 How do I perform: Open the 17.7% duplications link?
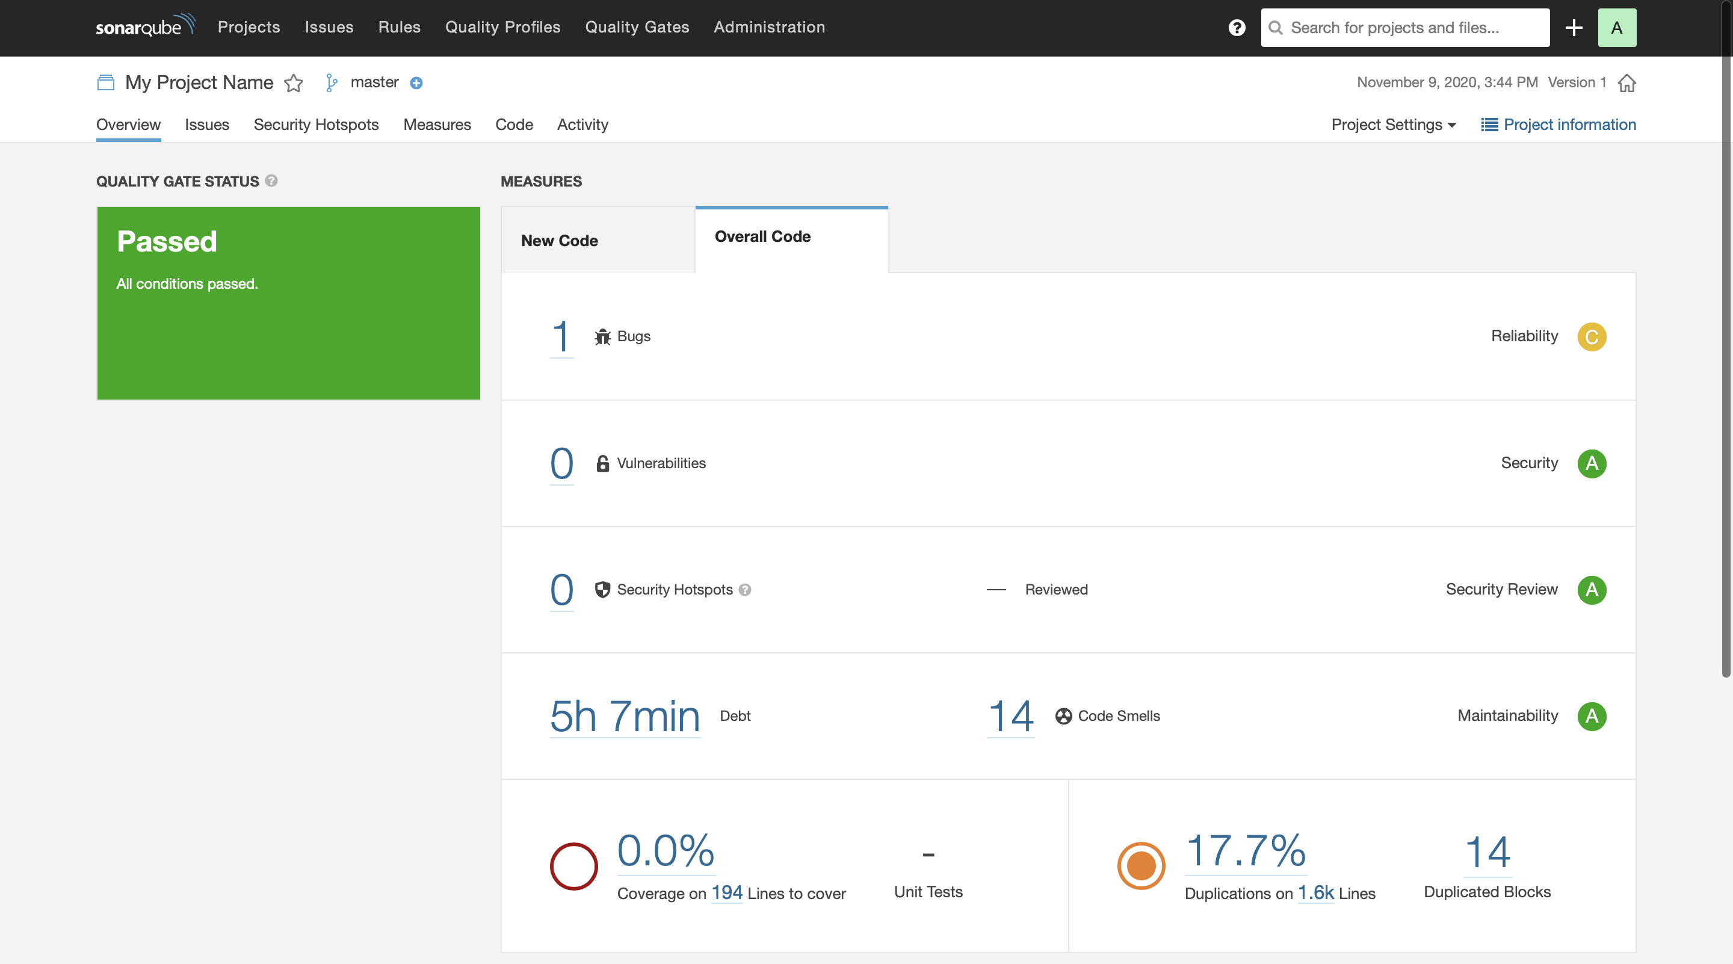[x=1245, y=851]
